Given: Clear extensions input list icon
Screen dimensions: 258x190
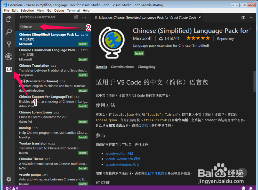Looking at the screenshot, I should pos(76,17).
